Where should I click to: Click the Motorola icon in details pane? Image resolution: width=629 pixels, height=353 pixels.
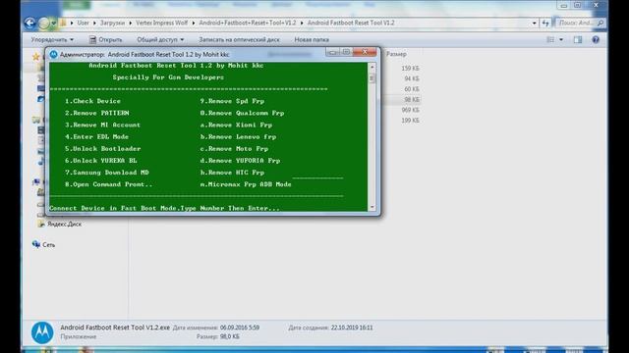pos(42,332)
